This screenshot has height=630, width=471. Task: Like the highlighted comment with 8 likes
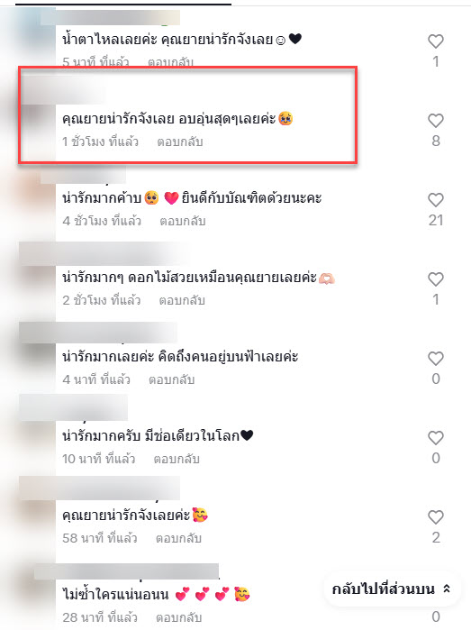point(436,121)
